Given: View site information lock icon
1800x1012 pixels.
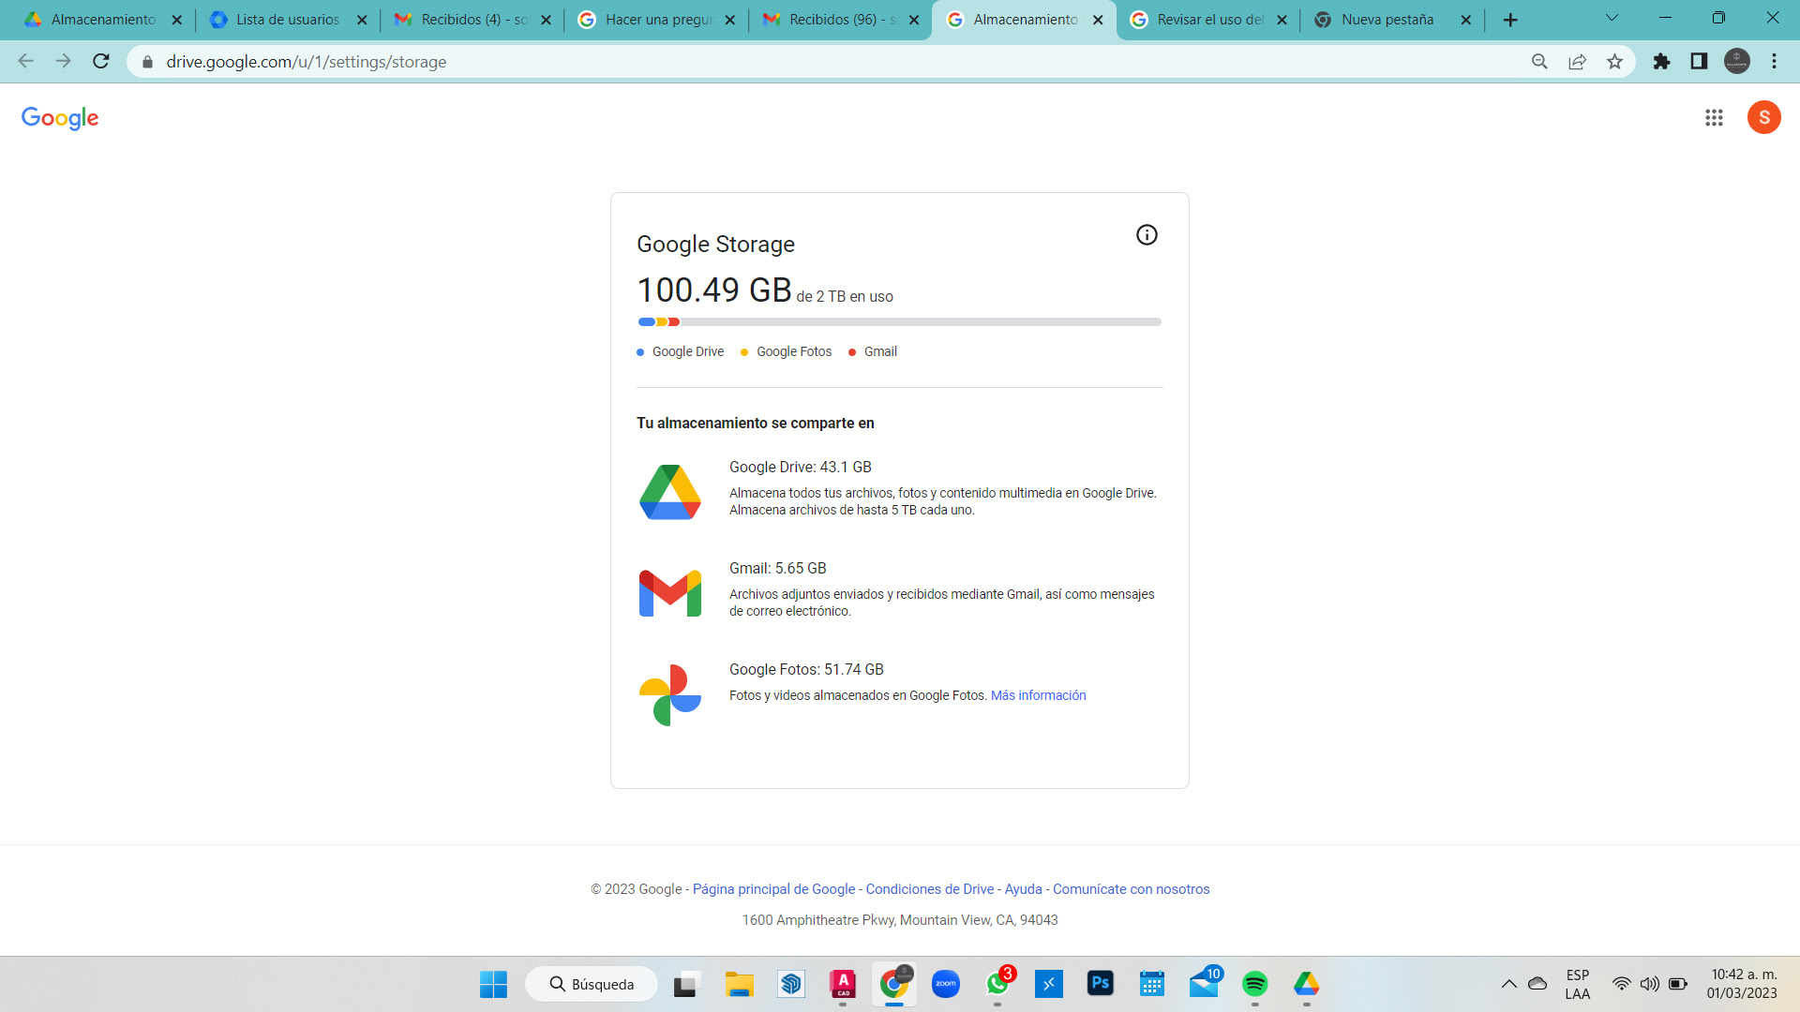Looking at the screenshot, I should pyautogui.click(x=147, y=62).
